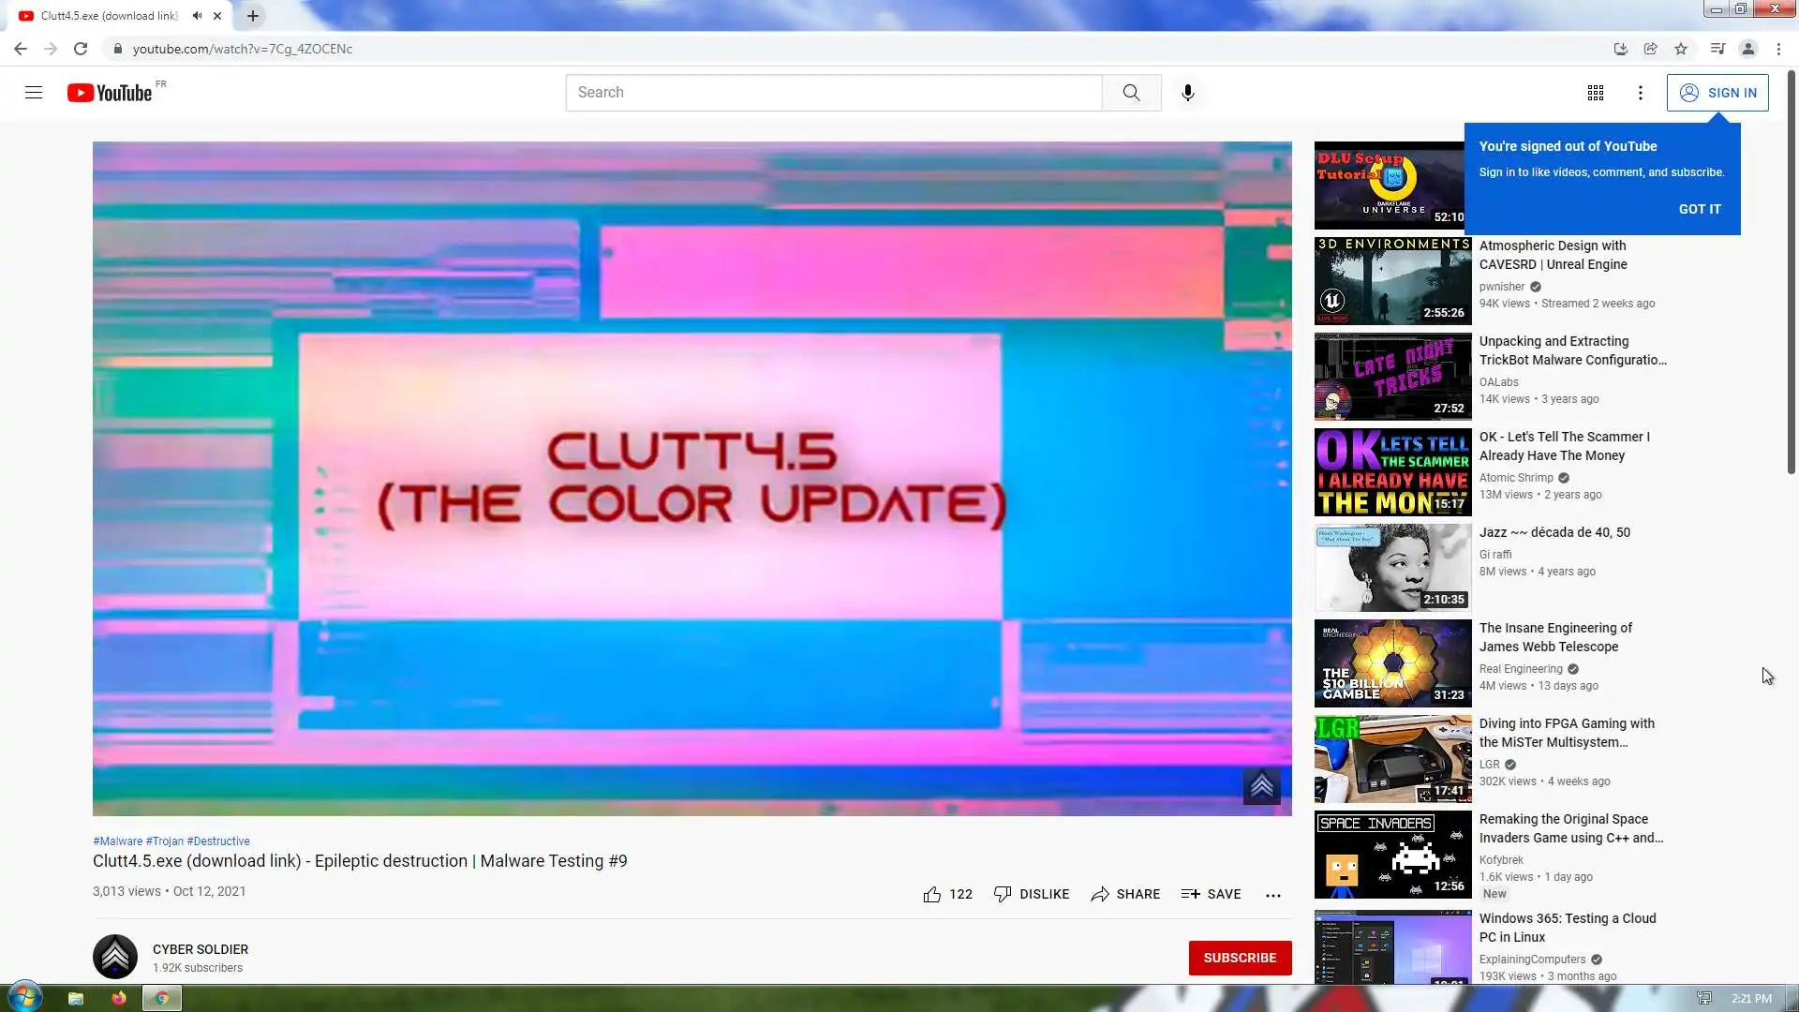Open YouTube settings three-dot menu
The image size is (1799, 1012).
pyautogui.click(x=1640, y=93)
